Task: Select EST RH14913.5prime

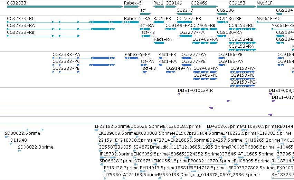Action: pyautogui.click(x=158, y=168)
